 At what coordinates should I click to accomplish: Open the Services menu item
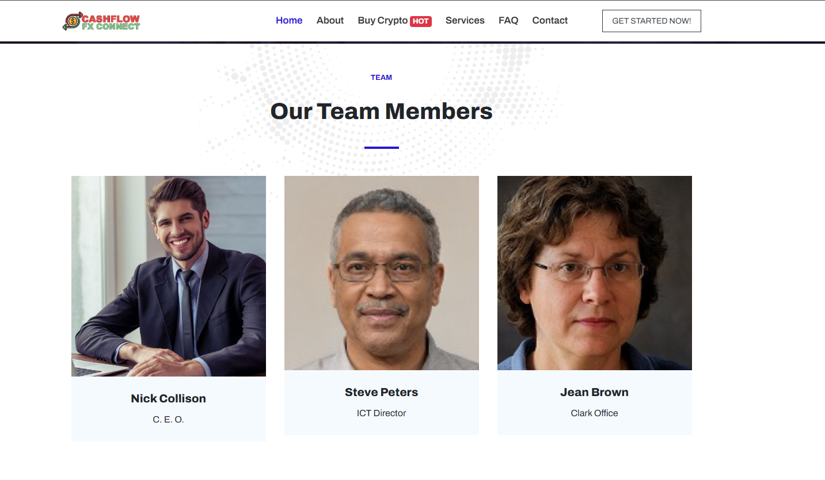click(x=465, y=21)
